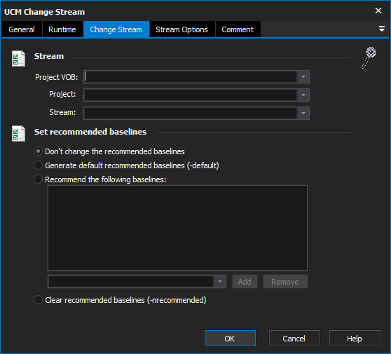391x354 pixels.
Task: Open the tab overflow menu arrow
Action: pyautogui.click(x=381, y=29)
